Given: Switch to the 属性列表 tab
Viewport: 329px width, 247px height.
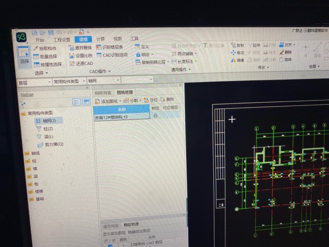Looking at the screenshot, I should click(x=111, y=226).
